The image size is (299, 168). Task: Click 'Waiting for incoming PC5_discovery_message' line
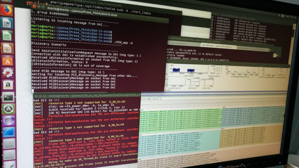(84, 75)
